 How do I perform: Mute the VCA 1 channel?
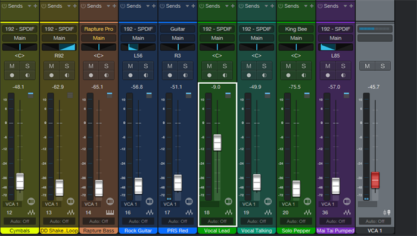(x=368, y=66)
